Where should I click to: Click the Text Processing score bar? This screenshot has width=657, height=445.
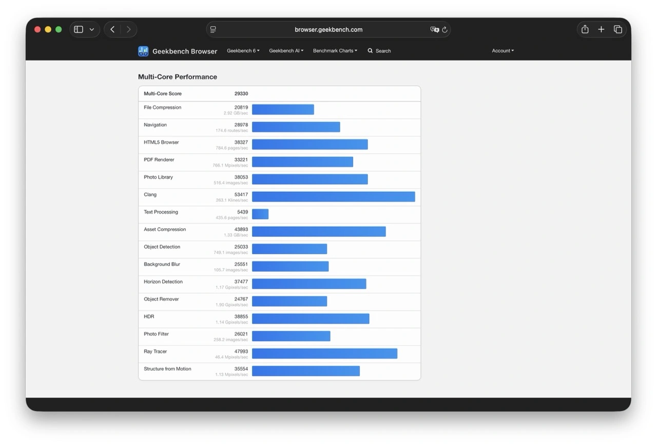[x=260, y=214]
